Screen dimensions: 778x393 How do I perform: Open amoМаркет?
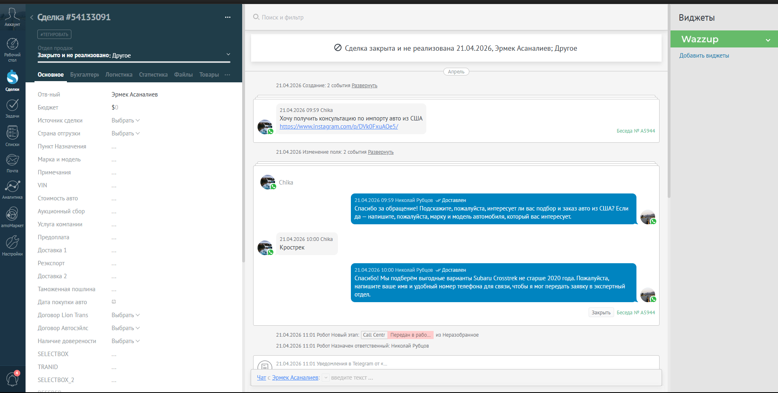[x=12, y=217]
